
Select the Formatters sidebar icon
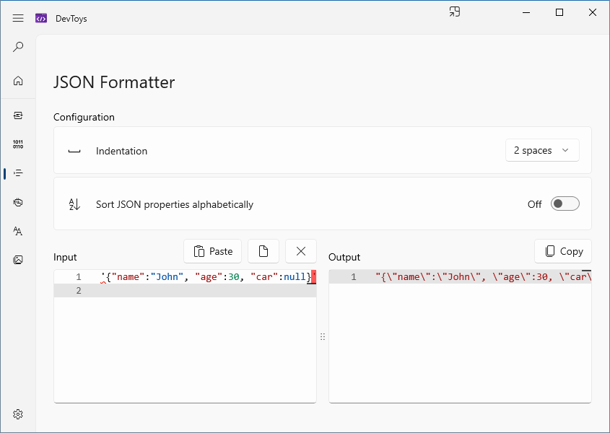point(18,173)
